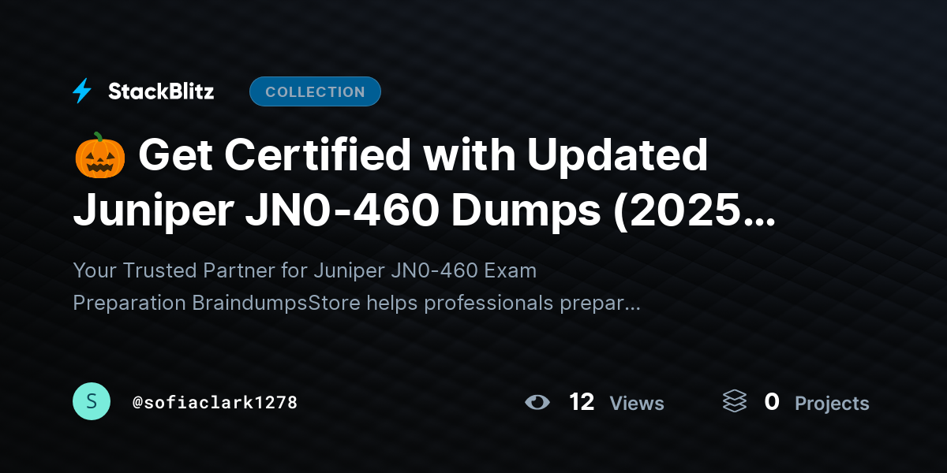
Task: Click the teal 'S' user avatar
Action: click(92, 401)
